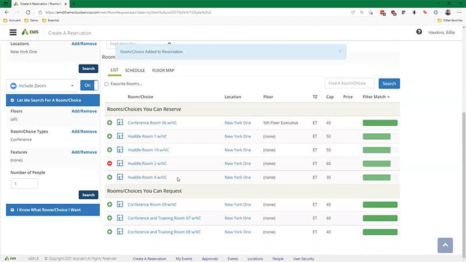Add Conference Room 06 w/VC with plus icon
466x262 pixels.
110,123
